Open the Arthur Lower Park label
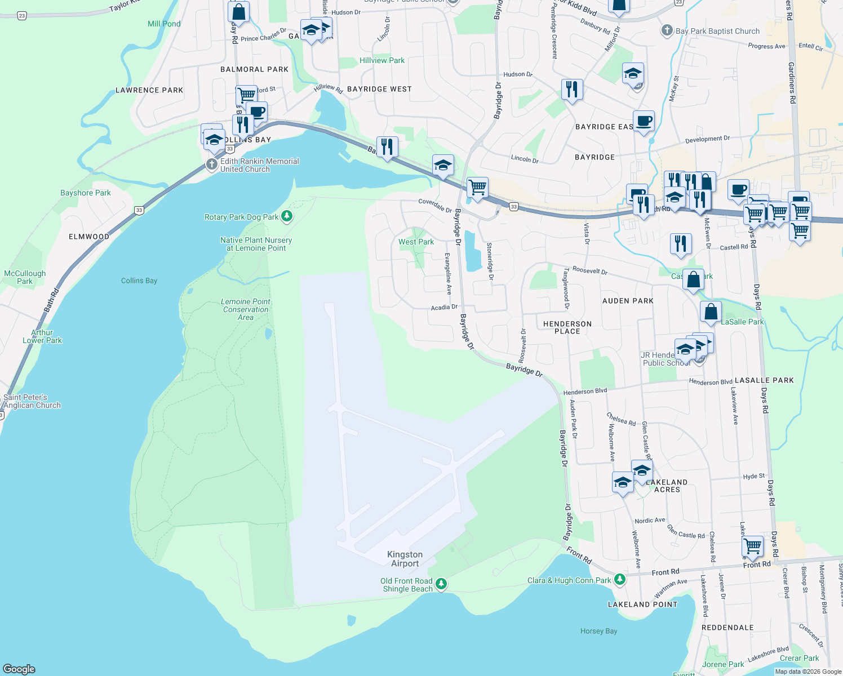This screenshot has height=676, width=843. click(42, 336)
